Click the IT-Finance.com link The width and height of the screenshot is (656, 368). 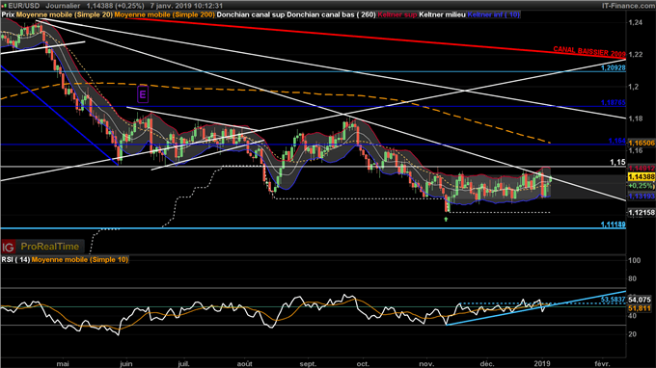click(x=628, y=6)
